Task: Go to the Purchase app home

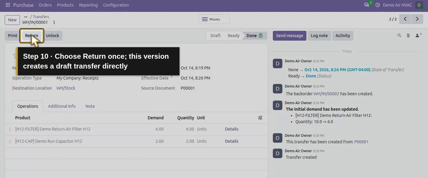Action: point(23,5)
